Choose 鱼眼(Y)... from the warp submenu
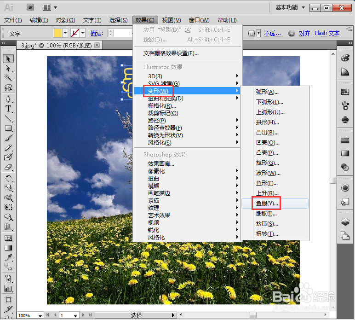This screenshot has height=320, width=355. [275, 204]
